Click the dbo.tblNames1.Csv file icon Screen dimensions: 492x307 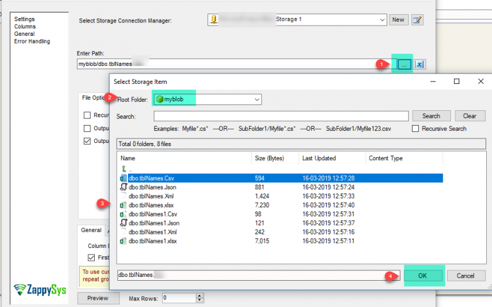coord(124,214)
